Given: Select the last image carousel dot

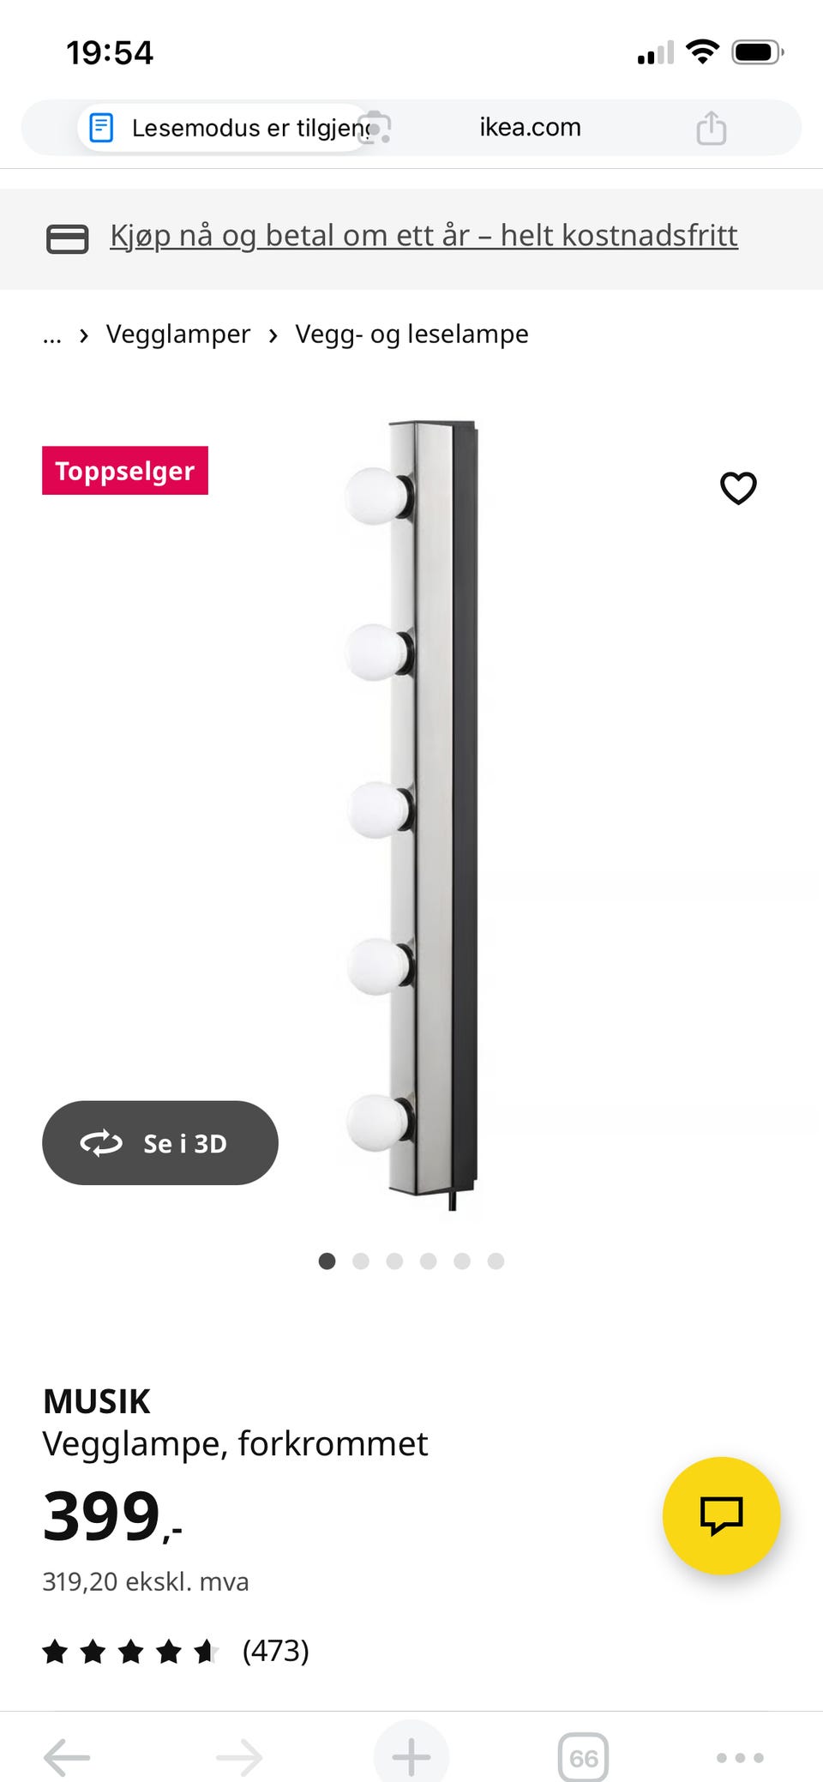Looking at the screenshot, I should (496, 1261).
